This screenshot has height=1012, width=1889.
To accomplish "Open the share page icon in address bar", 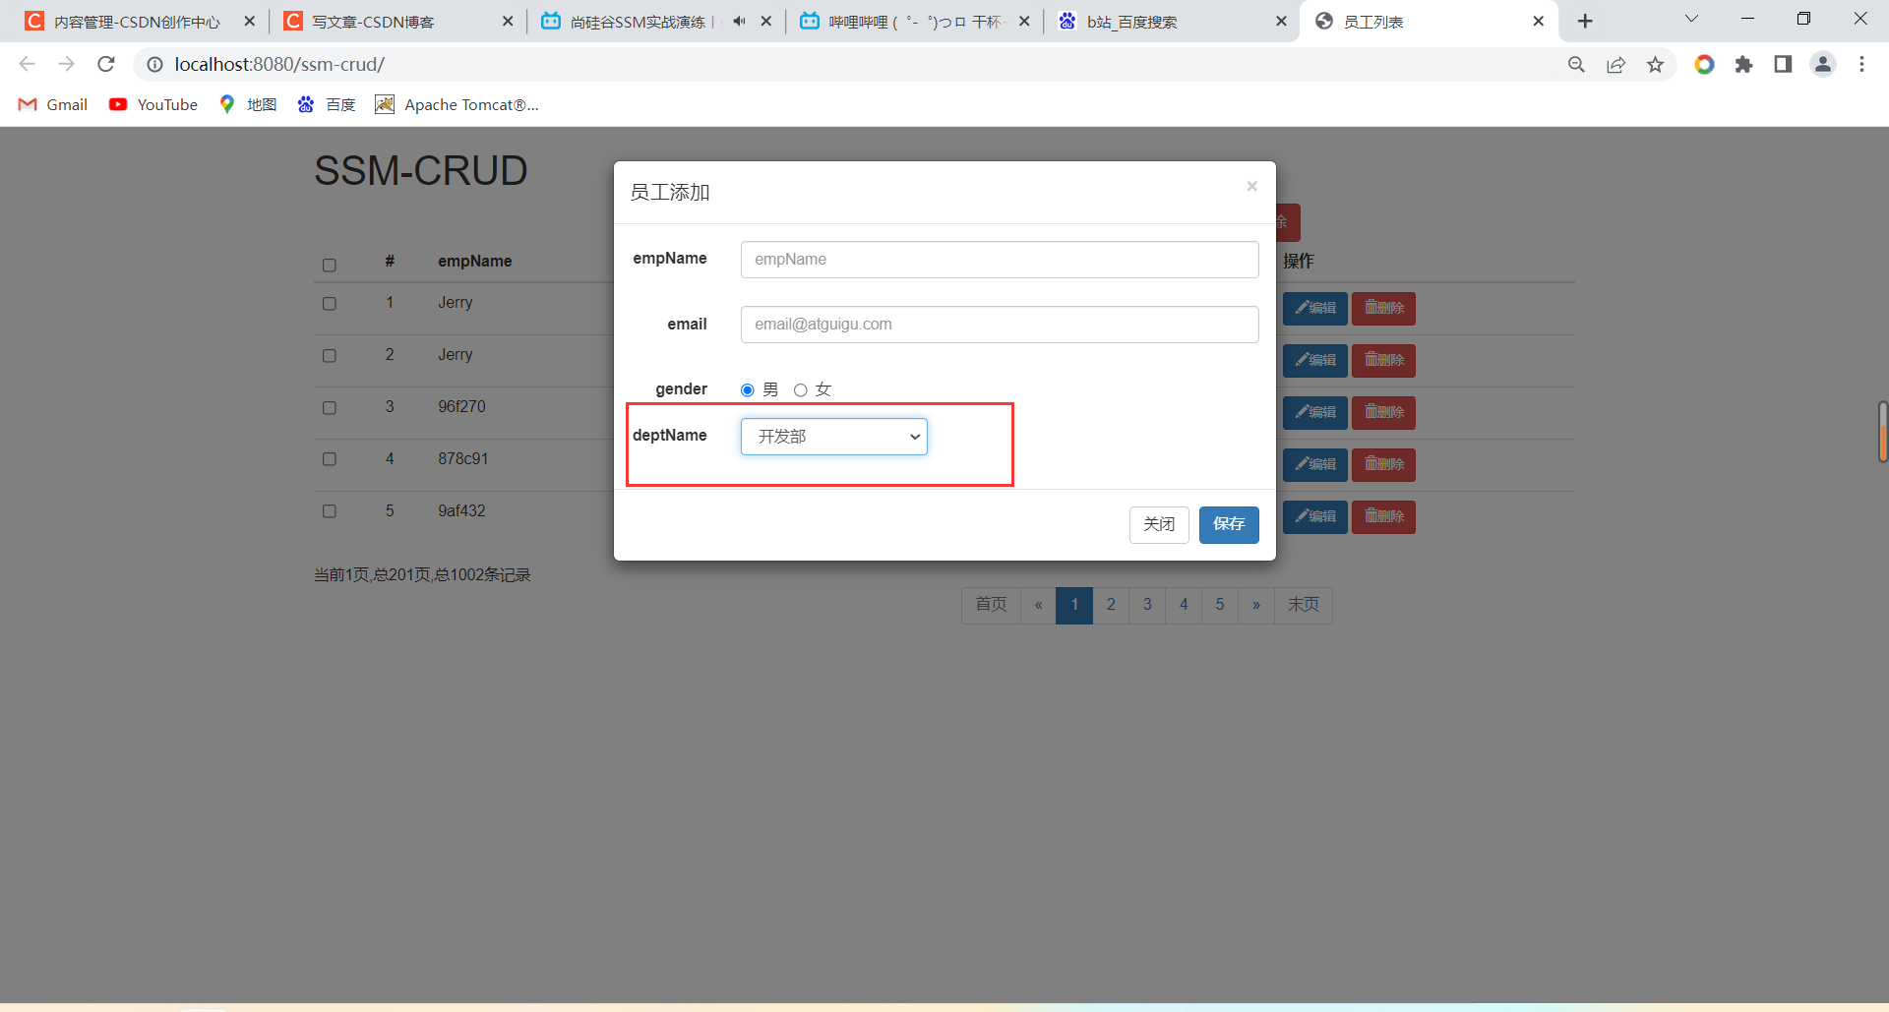I will coord(1615,64).
